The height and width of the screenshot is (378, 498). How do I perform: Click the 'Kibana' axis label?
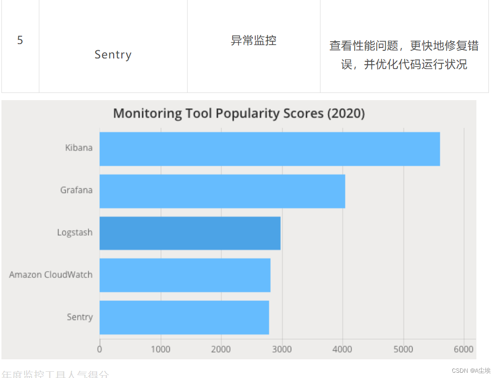click(79, 148)
